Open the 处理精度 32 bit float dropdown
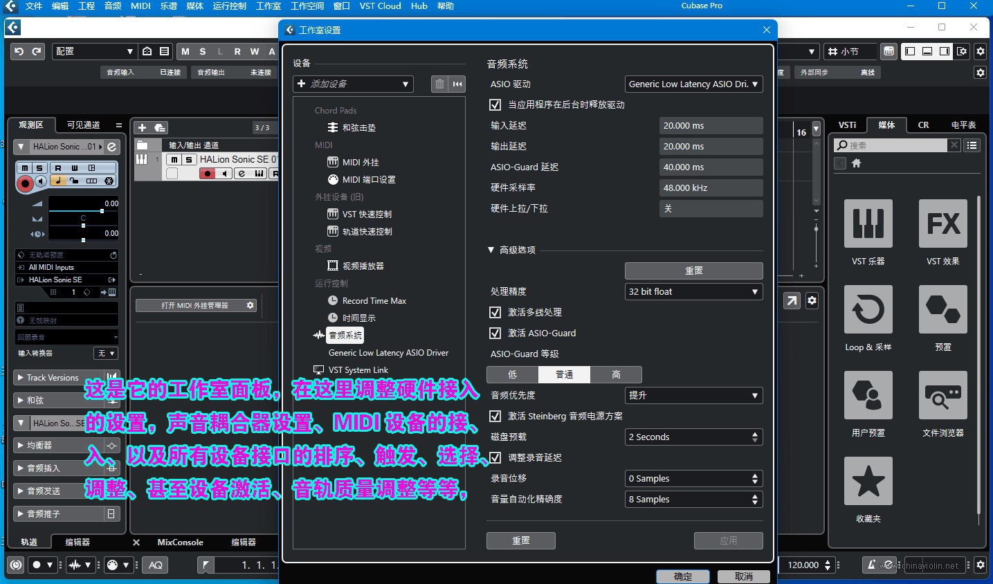The width and height of the screenshot is (993, 584). point(693,291)
